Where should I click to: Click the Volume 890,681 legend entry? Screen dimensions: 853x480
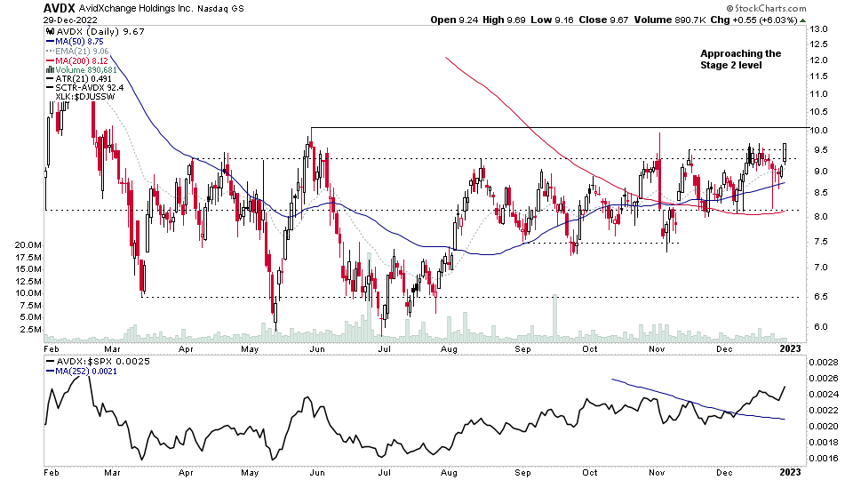point(86,69)
